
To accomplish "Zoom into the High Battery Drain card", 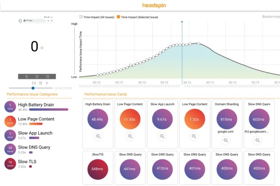I will (x=98, y=136).
